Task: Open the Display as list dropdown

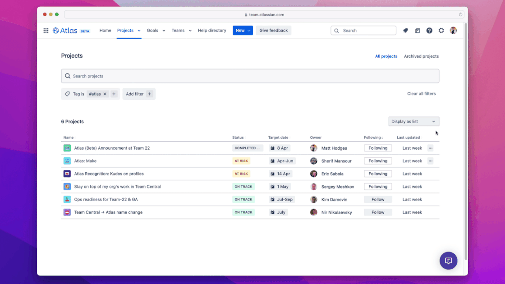Action: coord(413,121)
